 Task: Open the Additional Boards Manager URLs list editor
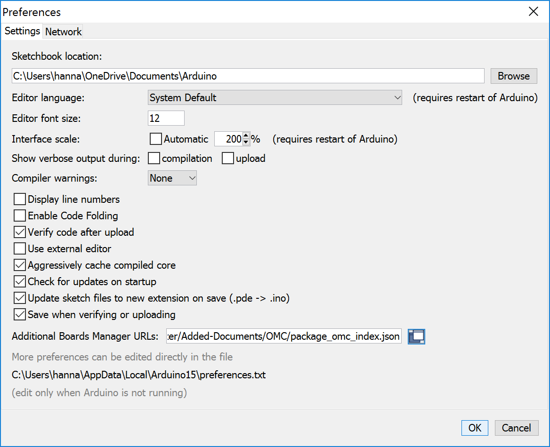416,336
